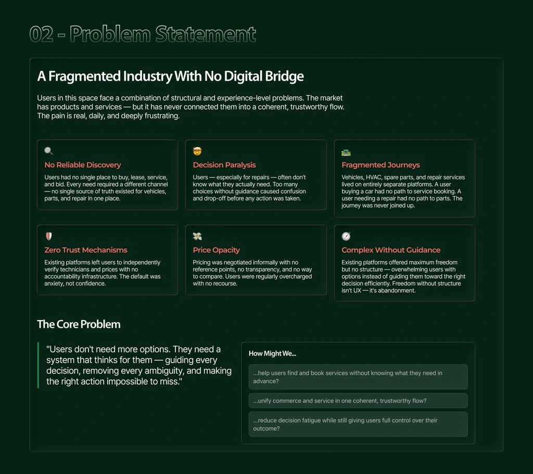Click the Zero Trust Mechanisms title

(86, 250)
